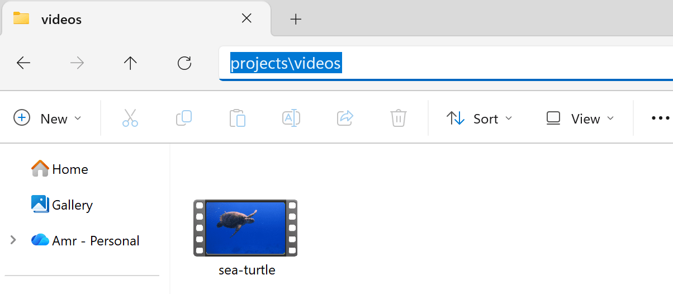
Task: Click the Cut scissors icon
Action: click(x=130, y=118)
